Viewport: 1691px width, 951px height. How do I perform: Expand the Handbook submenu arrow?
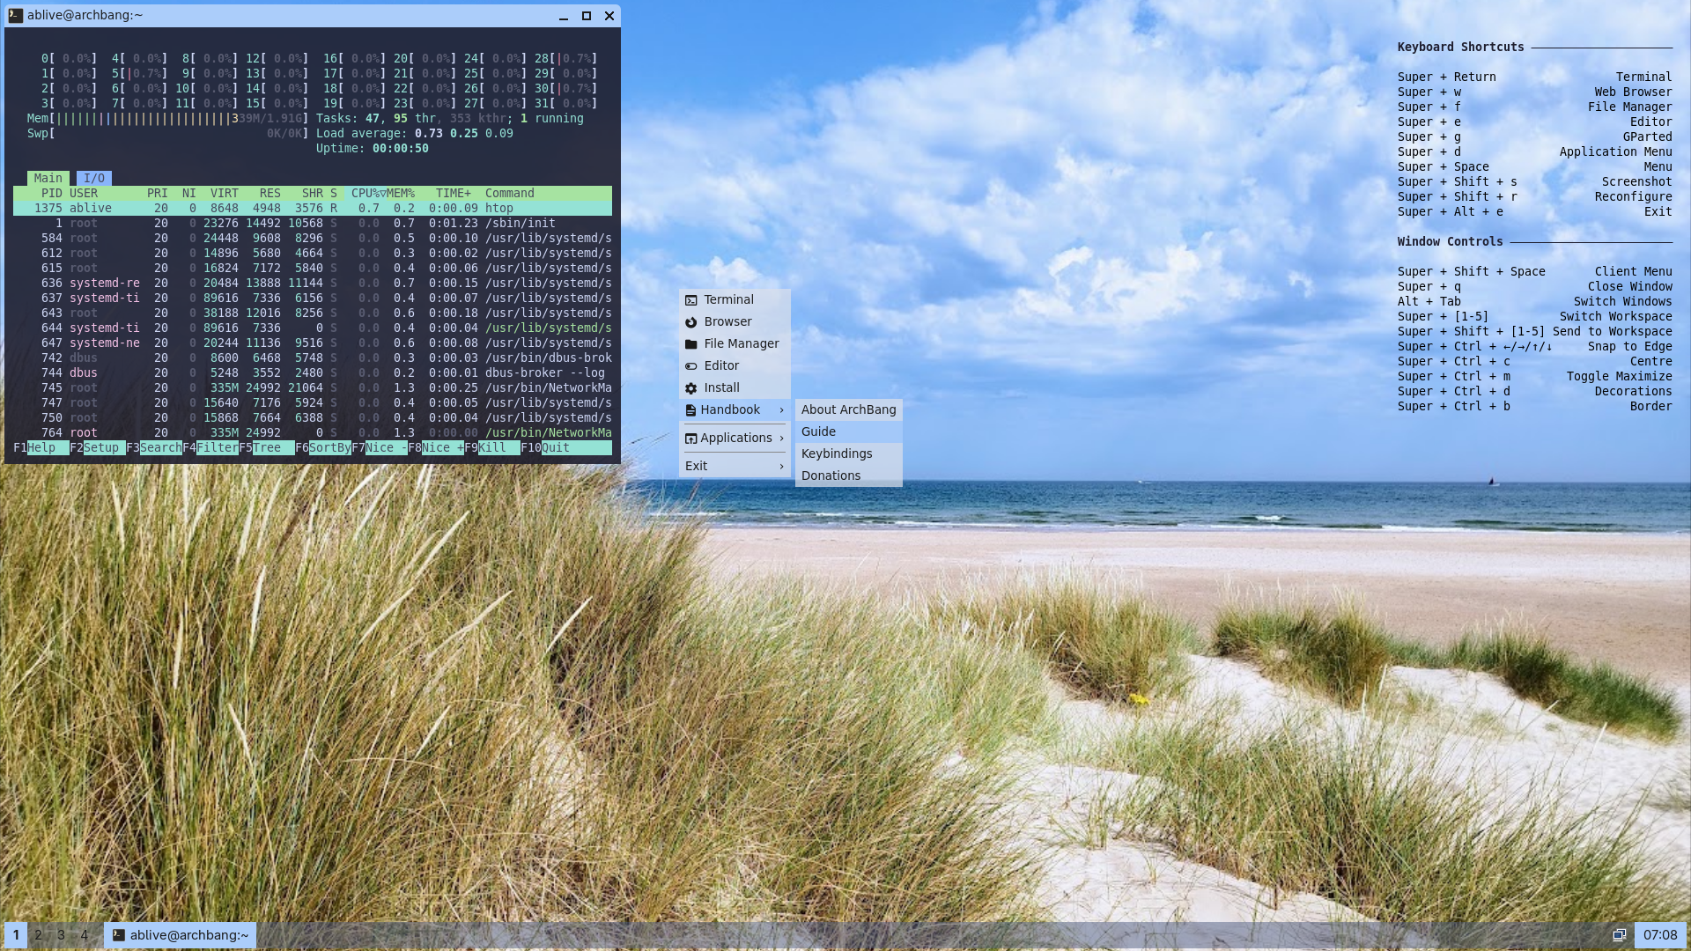point(781,410)
